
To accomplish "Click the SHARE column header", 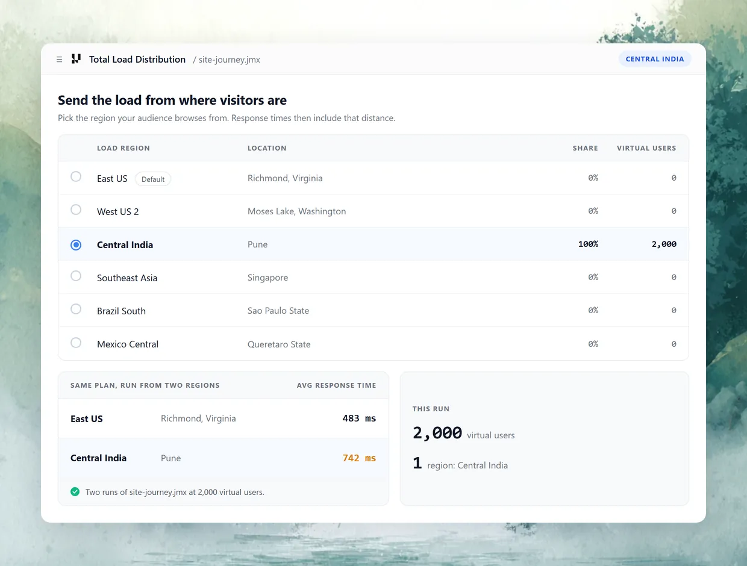I will click(586, 148).
